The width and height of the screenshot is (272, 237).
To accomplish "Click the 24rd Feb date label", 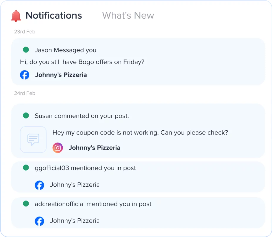I will pos(25,93).
